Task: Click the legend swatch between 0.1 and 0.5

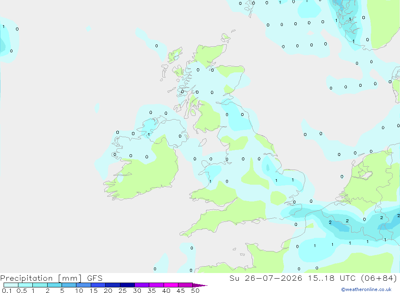Action: tap(11, 285)
